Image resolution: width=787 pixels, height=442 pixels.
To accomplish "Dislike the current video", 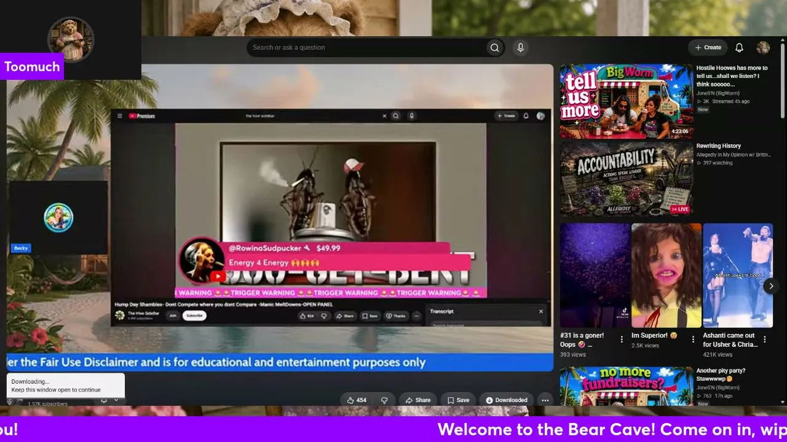I will [385, 400].
